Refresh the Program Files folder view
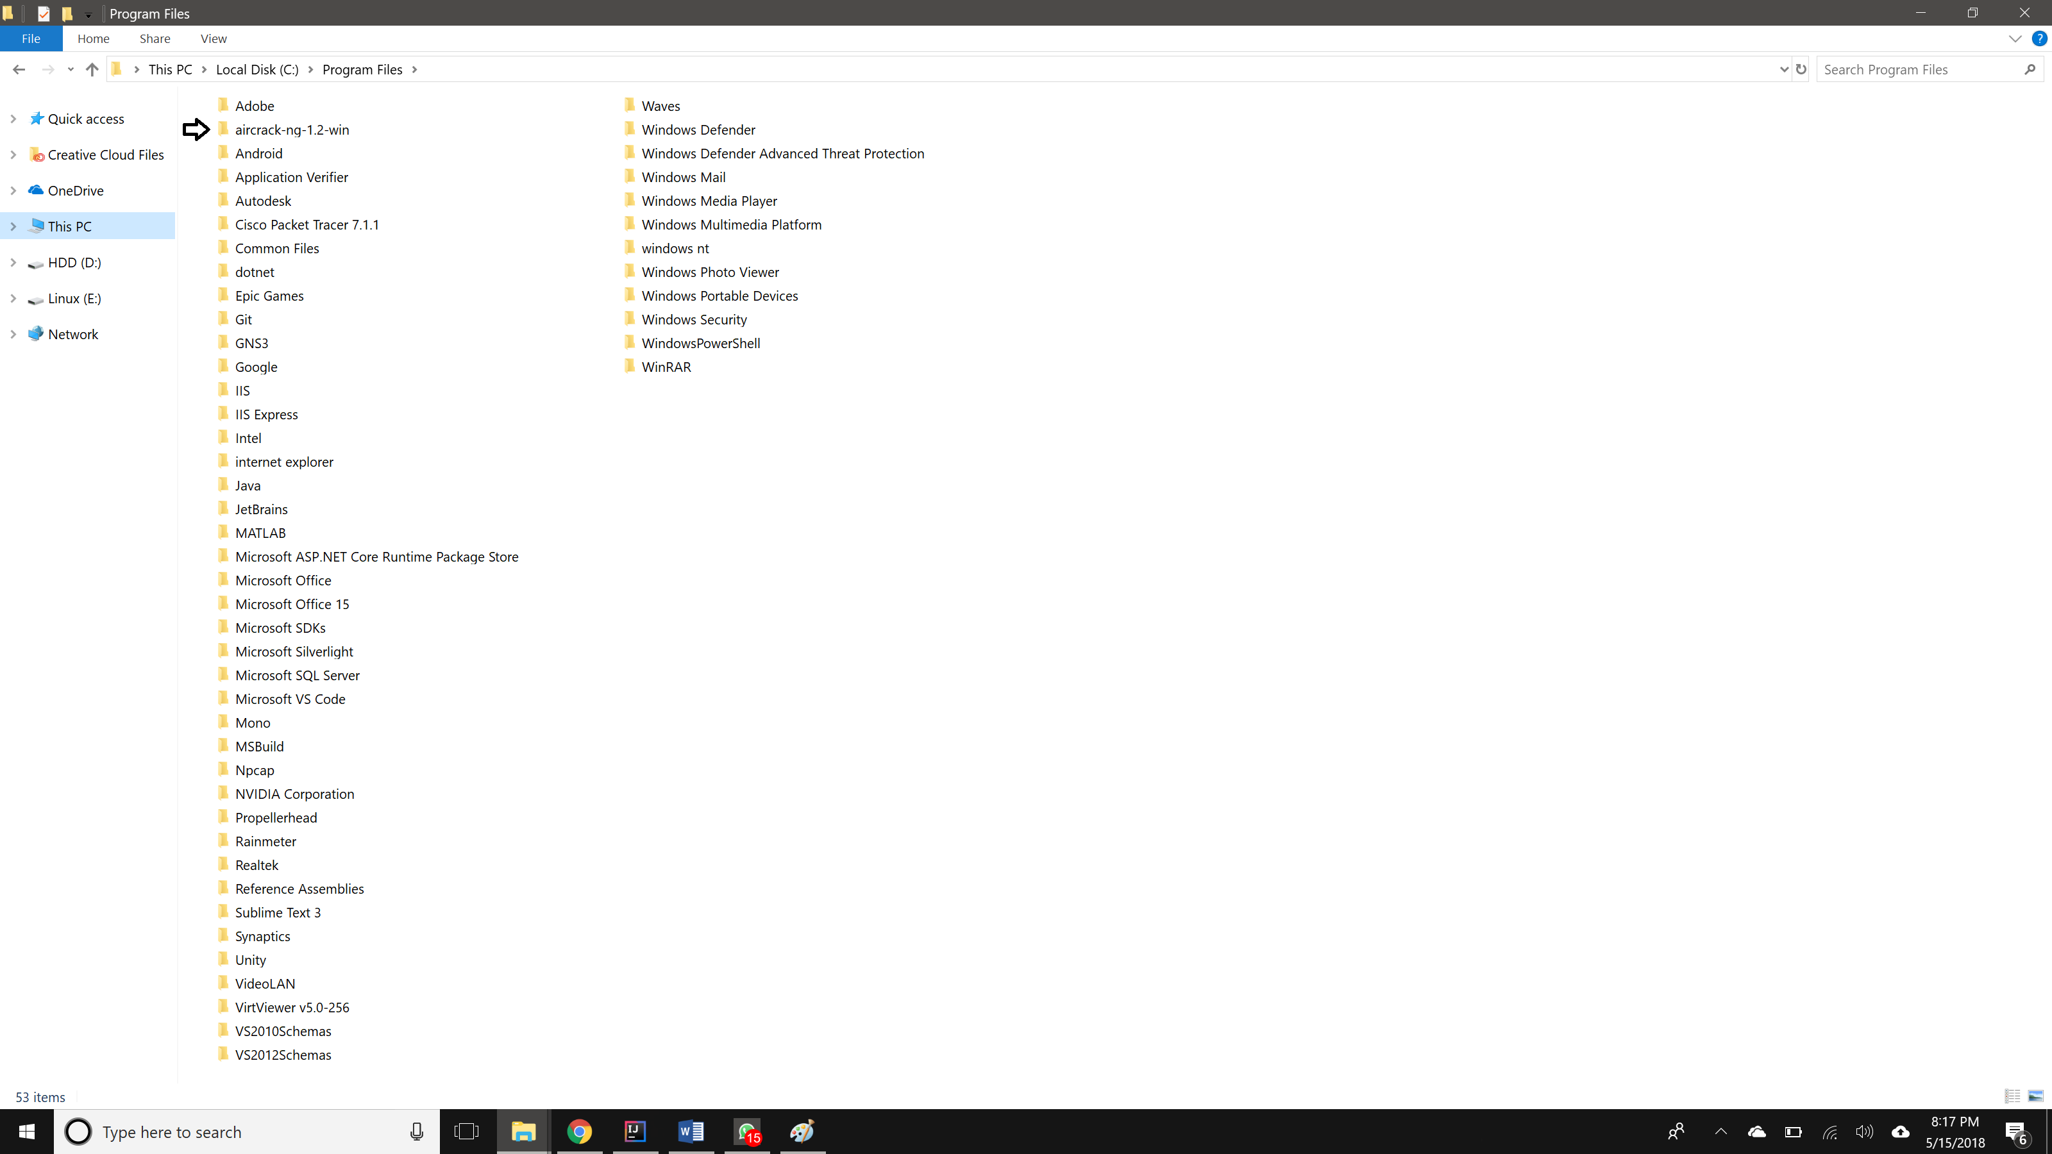The height and width of the screenshot is (1154, 2052). click(1801, 69)
